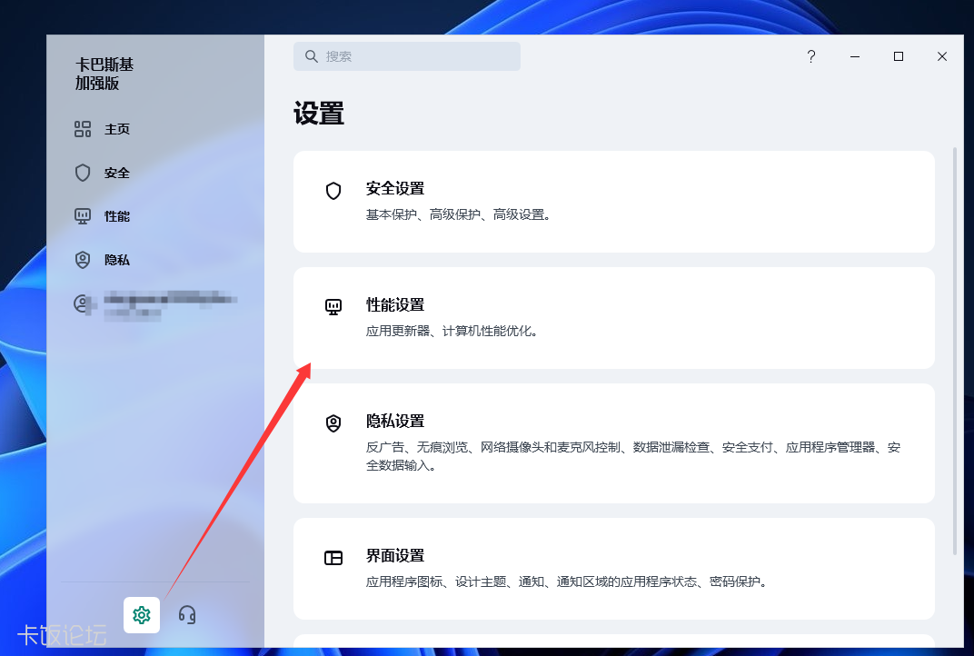Image resolution: width=974 pixels, height=656 pixels.
Task: Click the 性能 monitor icon in sidebar
Action: [83, 216]
